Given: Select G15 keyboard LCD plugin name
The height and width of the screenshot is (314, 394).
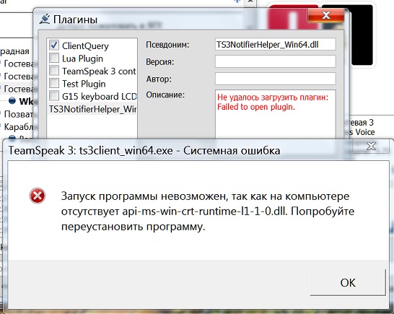Looking at the screenshot, I should [x=100, y=96].
